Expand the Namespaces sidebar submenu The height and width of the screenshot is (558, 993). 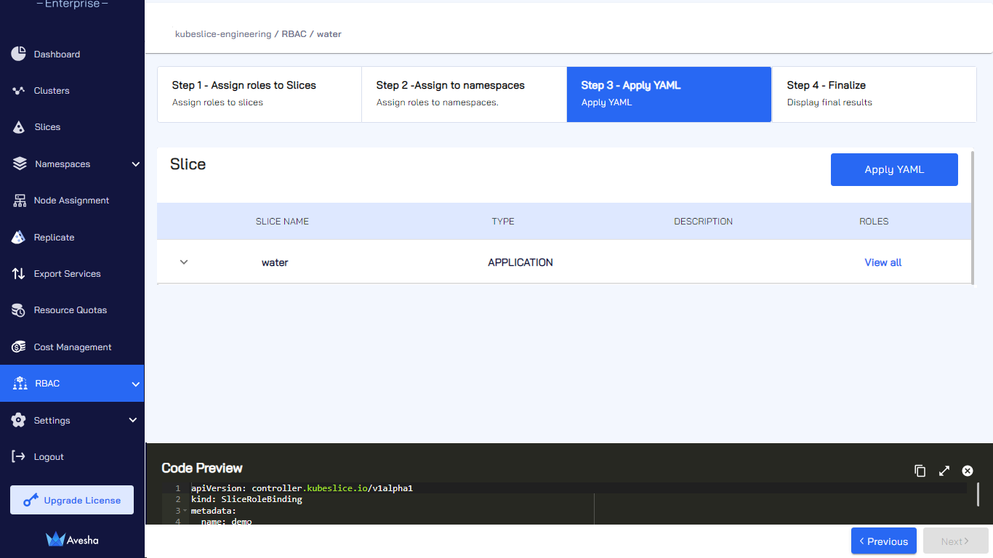point(135,164)
